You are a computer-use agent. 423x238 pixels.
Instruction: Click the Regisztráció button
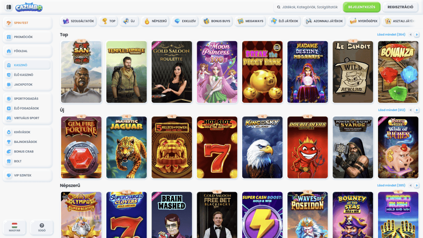400,7
